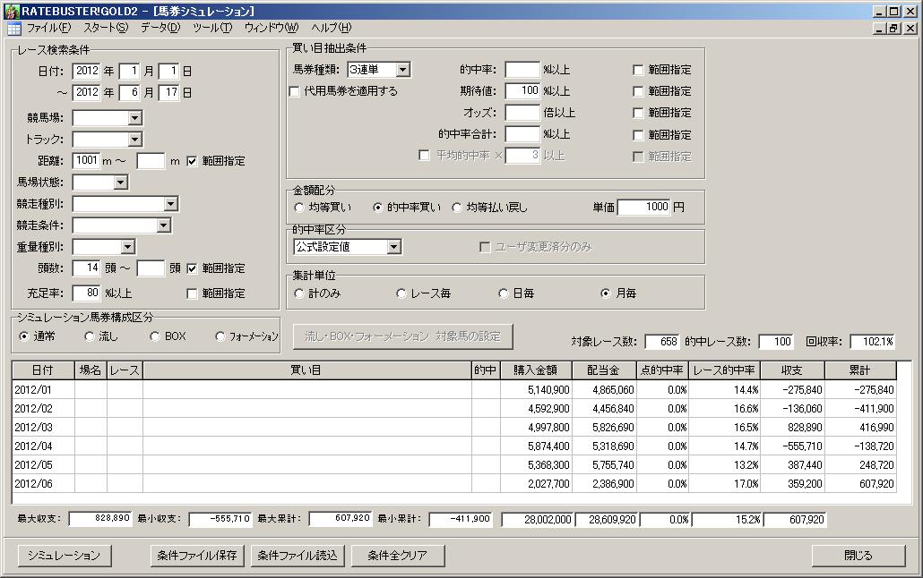Select BOX ticket composition option
This screenshot has height=578, width=923.
point(155,336)
